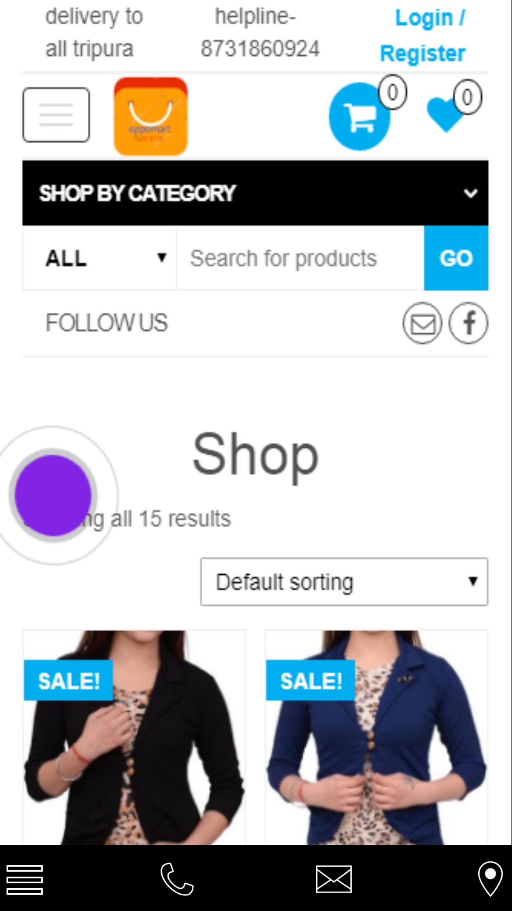
Task: Click the Login / Register link
Action: (x=423, y=35)
